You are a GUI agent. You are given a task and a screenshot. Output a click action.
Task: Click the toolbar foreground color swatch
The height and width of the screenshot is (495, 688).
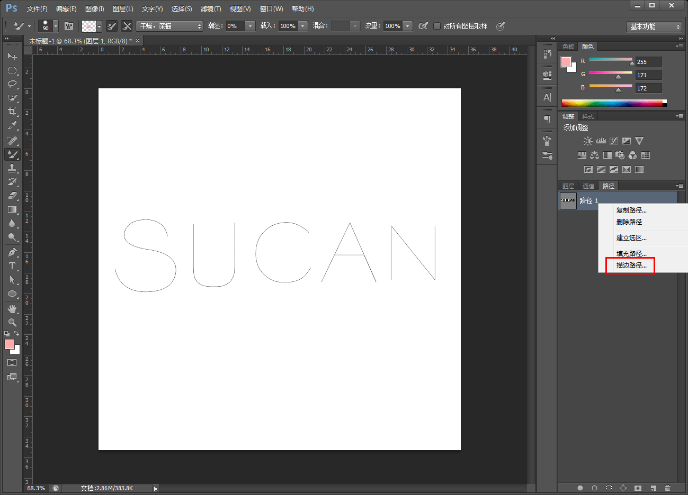[x=9, y=344]
